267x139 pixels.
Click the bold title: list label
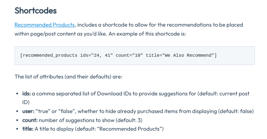(28, 129)
